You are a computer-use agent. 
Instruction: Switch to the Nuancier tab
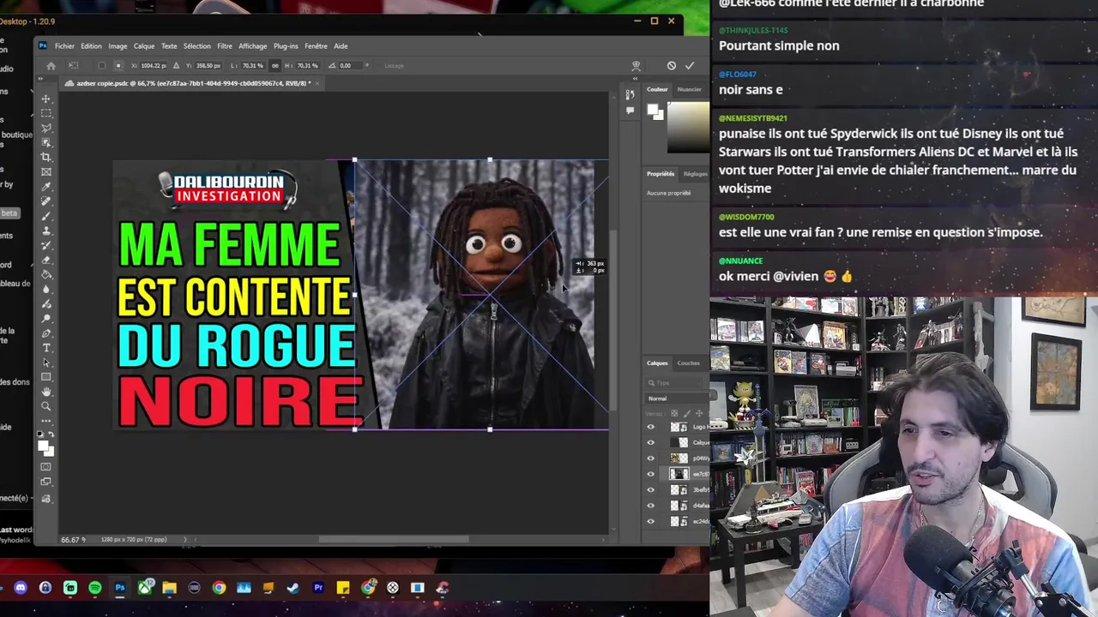click(x=690, y=89)
